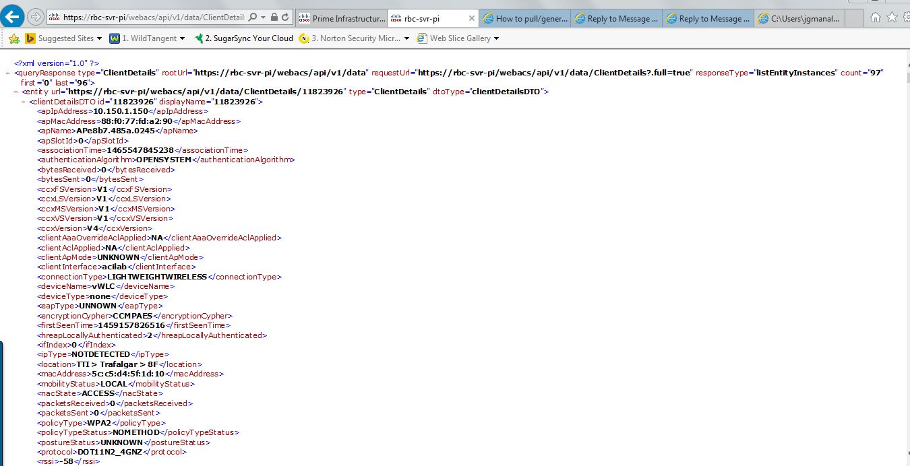Screen dimensions: 910x466
Task: Switch to the Prime Infrastructure tab
Action: (x=342, y=18)
